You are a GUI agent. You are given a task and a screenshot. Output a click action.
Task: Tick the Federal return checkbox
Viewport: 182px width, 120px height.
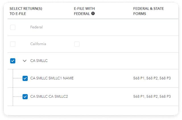13,27
